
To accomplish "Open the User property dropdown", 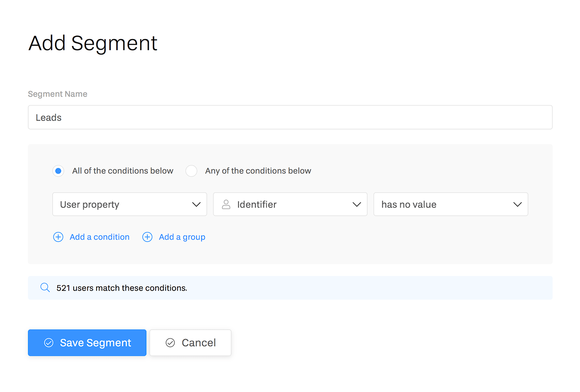I will click(x=129, y=204).
